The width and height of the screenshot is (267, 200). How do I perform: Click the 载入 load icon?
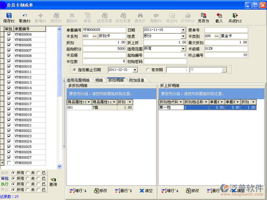coord(219,16)
